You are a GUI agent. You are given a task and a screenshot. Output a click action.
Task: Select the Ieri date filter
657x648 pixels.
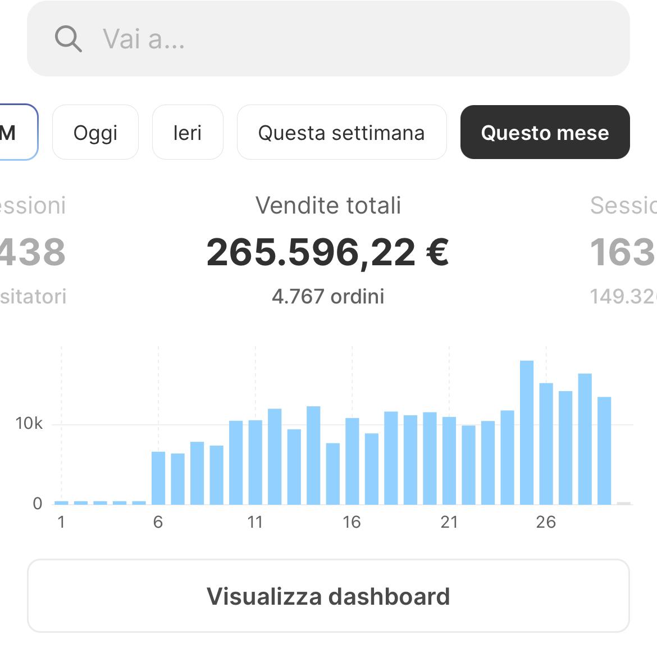click(187, 133)
